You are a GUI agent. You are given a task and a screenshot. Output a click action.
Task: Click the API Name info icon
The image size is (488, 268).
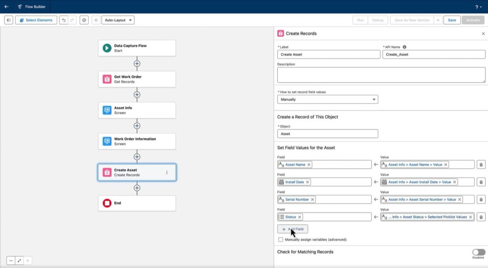(404, 47)
